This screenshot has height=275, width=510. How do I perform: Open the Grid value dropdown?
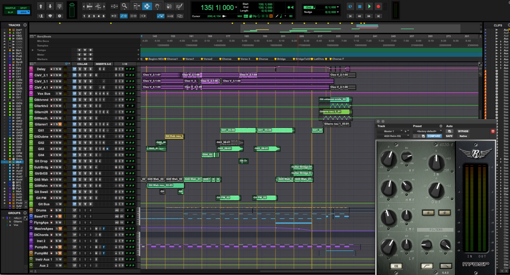(x=338, y=7)
